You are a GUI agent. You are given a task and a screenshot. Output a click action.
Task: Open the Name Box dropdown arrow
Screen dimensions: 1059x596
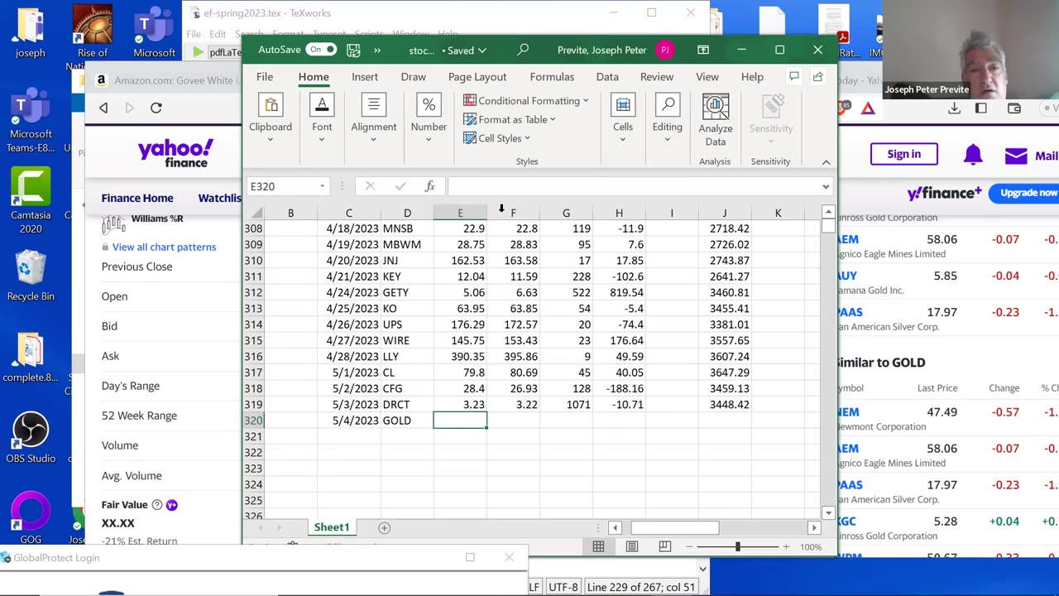click(x=322, y=186)
